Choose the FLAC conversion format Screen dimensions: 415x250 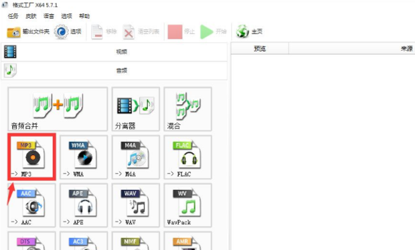point(187,157)
